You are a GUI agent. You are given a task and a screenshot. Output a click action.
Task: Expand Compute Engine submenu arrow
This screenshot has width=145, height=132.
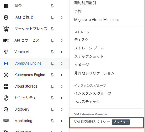(62, 64)
